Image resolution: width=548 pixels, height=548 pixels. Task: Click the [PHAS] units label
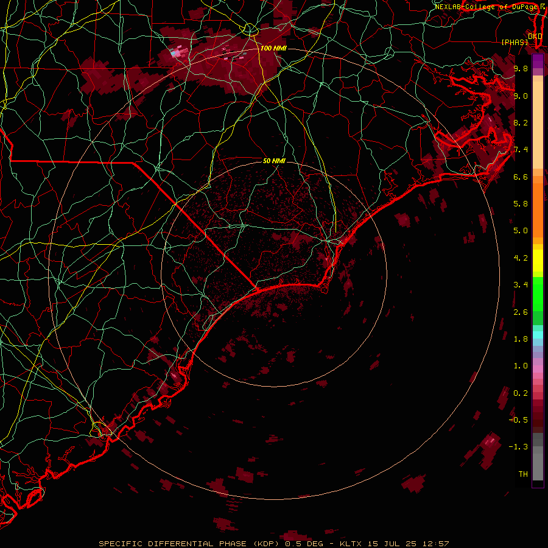515,42
